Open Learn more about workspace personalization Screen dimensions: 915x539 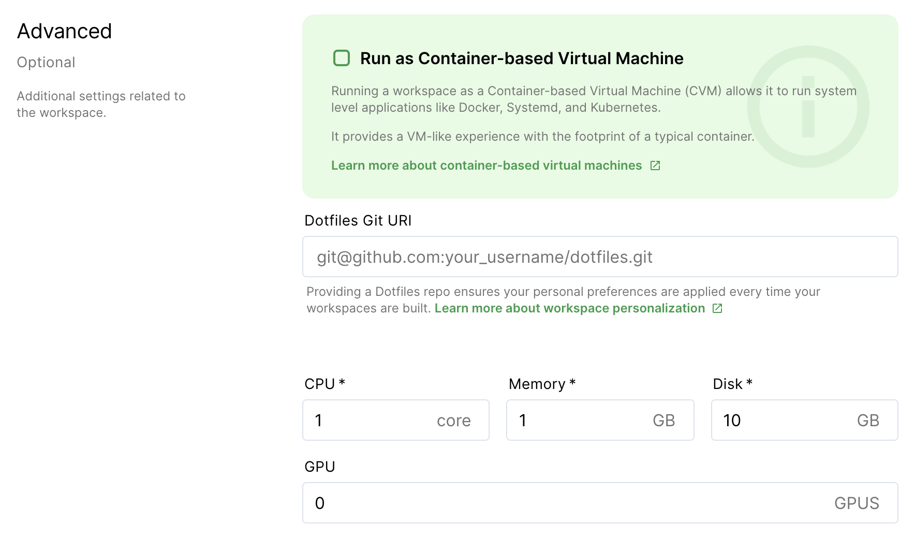[x=570, y=308]
